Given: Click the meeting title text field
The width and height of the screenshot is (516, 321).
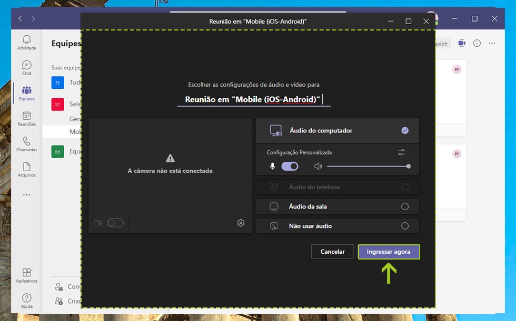Looking at the screenshot, I should (253, 100).
